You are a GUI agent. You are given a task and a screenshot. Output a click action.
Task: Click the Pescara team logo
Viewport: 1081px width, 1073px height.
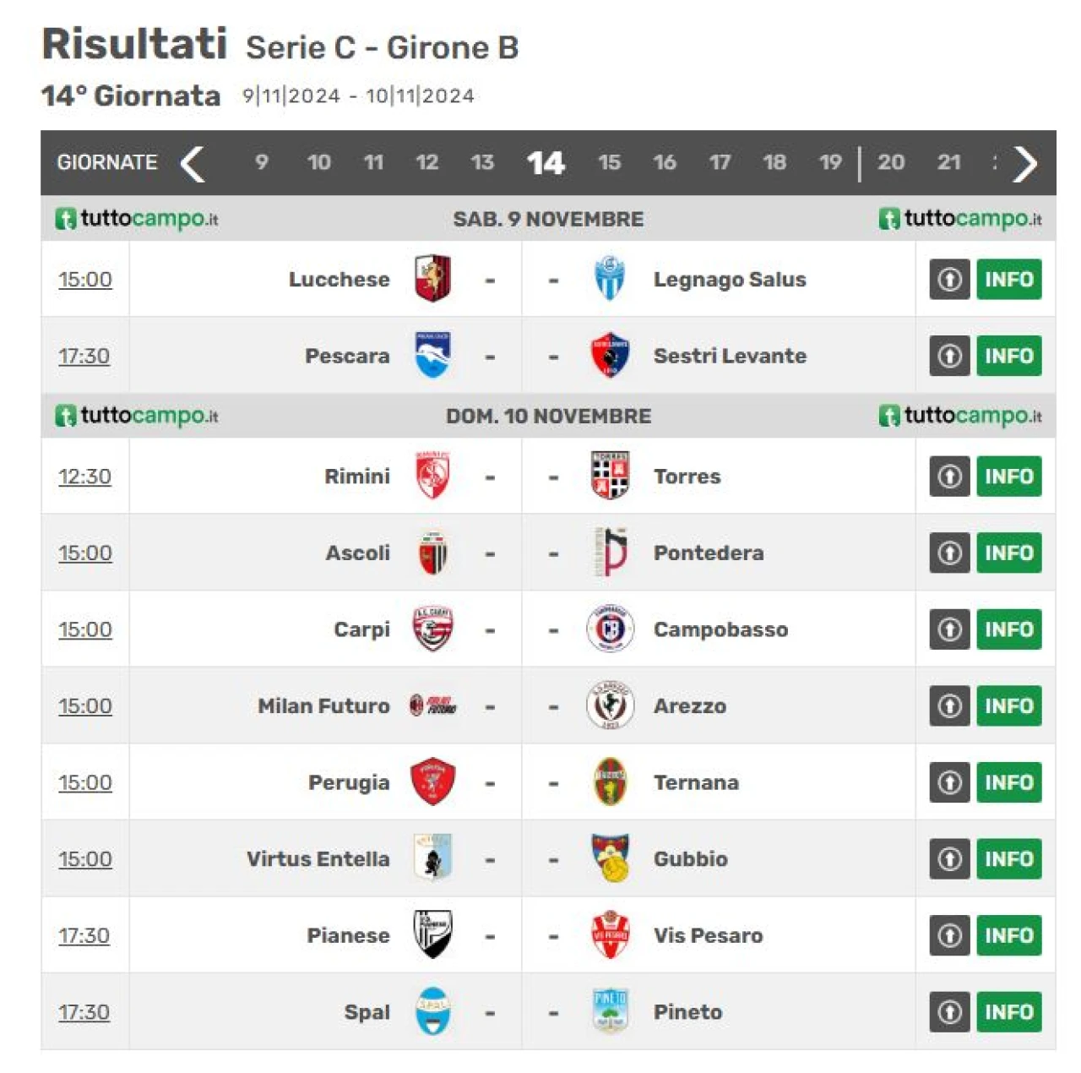(x=433, y=355)
